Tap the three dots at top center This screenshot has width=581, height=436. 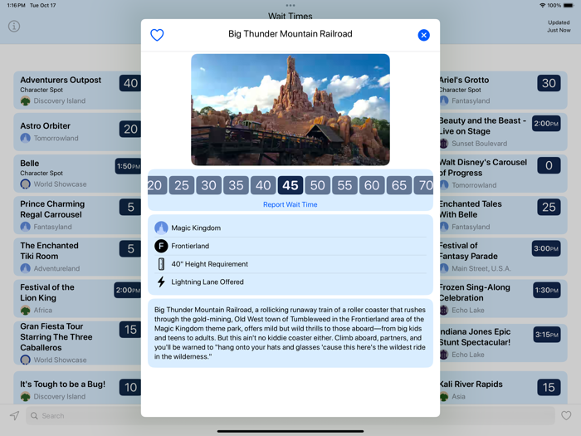[x=290, y=6]
